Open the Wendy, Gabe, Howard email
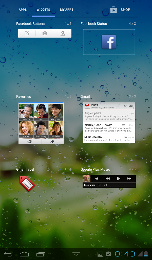Viewport: 152px width, 260px height. click(x=109, y=128)
